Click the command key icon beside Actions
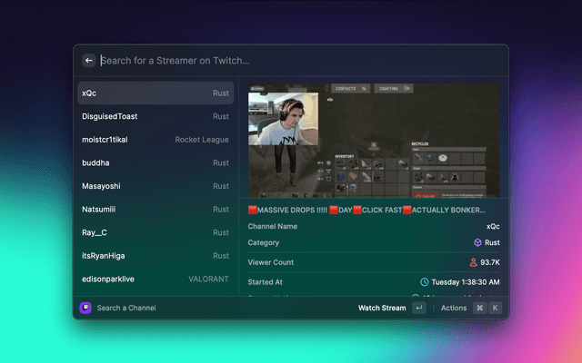The height and width of the screenshot is (363, 582). (x=479, y=308)
